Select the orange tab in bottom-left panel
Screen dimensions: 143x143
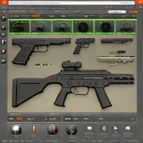19,119
